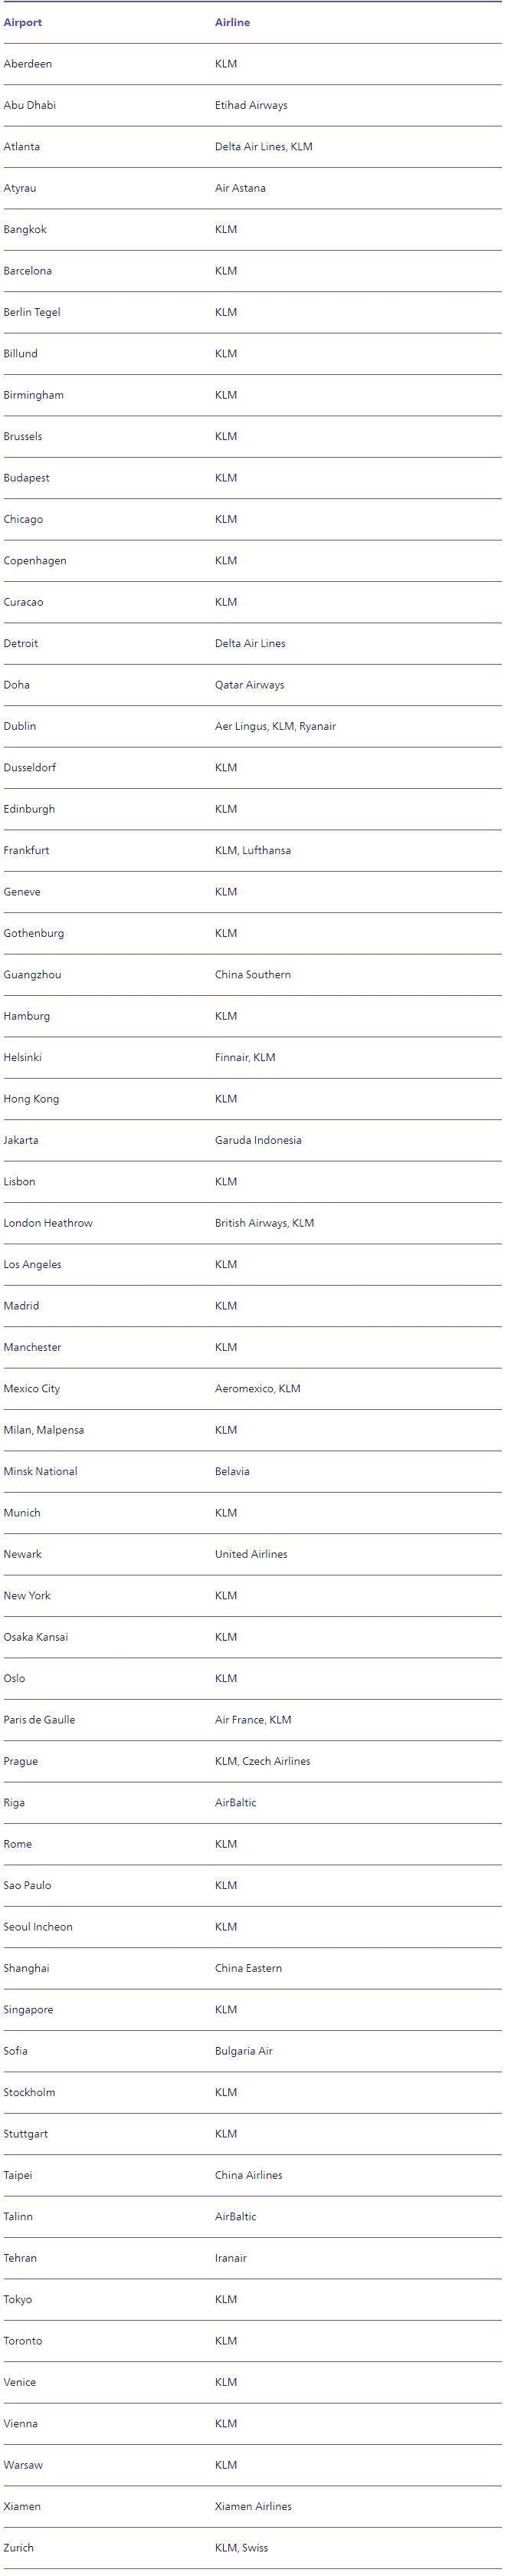Screen dimensions: 505x2576
Task: Click the Airport column header
Action: point(23,22)
